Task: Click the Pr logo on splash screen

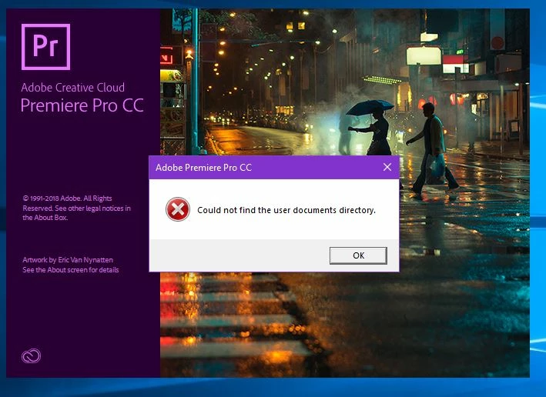Action: click(x=45, y=47)
